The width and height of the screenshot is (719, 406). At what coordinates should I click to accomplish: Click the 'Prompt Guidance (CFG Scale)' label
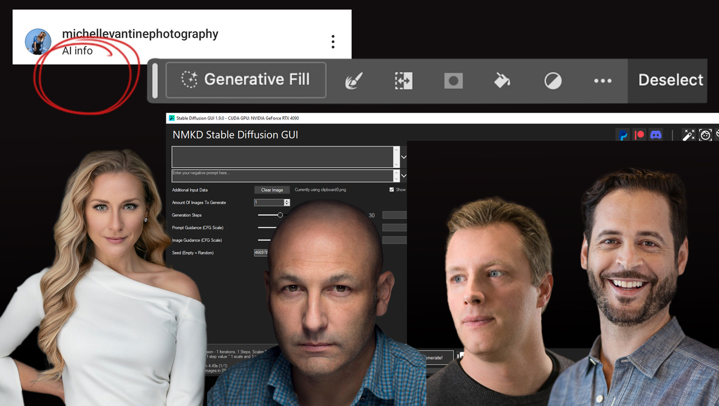click(x=197, y=227)
